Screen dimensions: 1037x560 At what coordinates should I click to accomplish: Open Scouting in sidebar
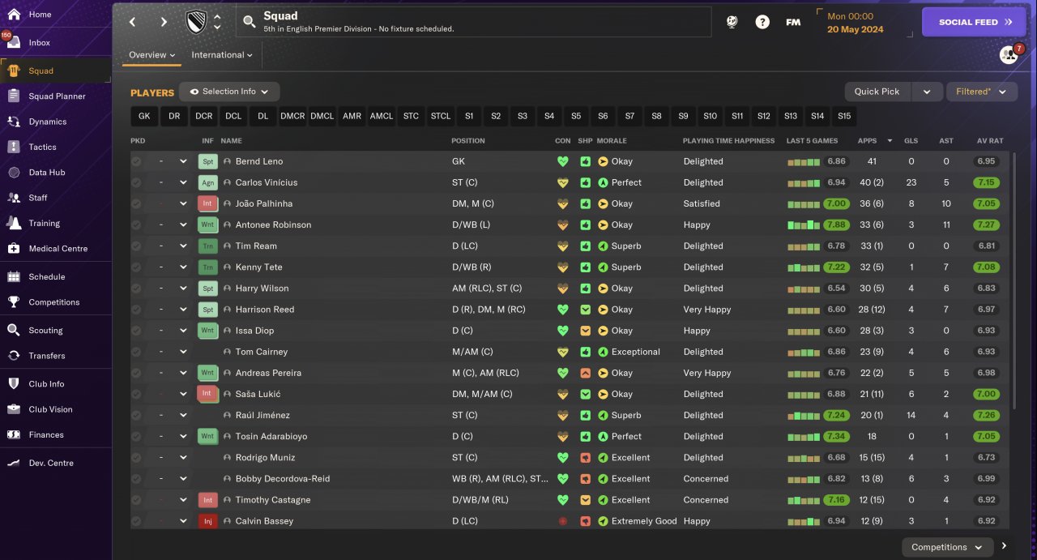45,330
